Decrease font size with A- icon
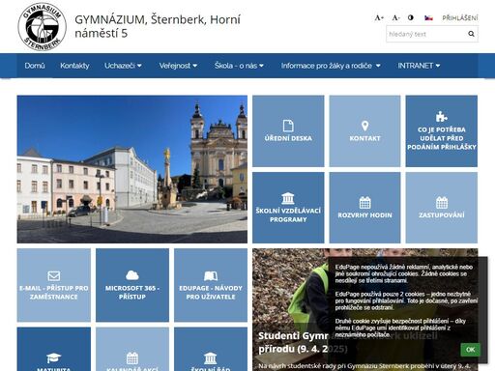 point(395,18)
